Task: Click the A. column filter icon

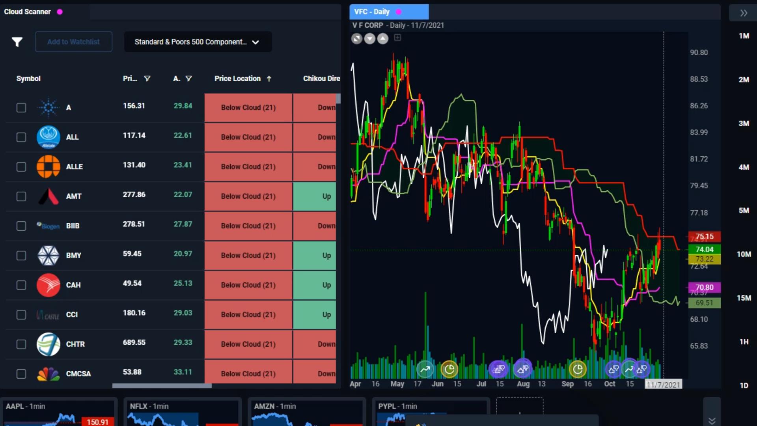Action: pyautogui.click(x=188, y=78)
